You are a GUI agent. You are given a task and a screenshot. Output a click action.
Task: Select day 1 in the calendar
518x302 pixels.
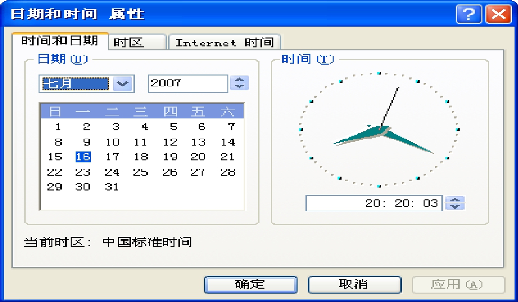click(x=58, y=127)
